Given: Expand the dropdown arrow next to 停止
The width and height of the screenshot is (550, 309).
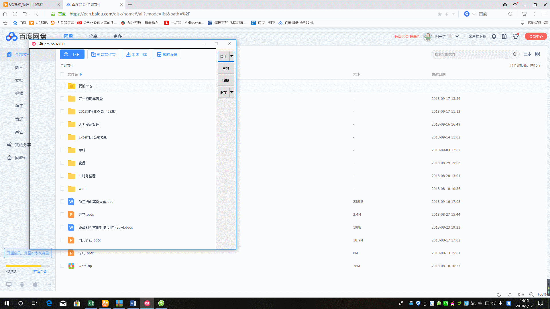Looking at the screenshot, I should coord(232,56).
